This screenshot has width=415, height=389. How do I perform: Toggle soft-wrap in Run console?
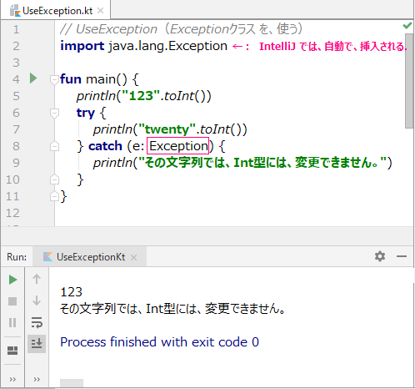[x=37, y=322]
